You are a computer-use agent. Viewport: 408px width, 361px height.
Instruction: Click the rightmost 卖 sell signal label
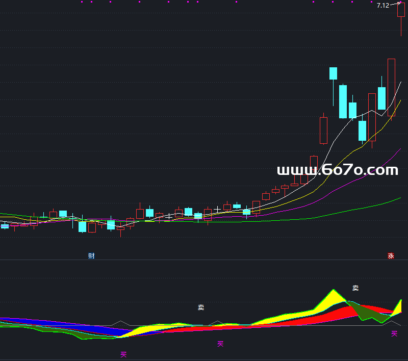[x=355, y=288]
